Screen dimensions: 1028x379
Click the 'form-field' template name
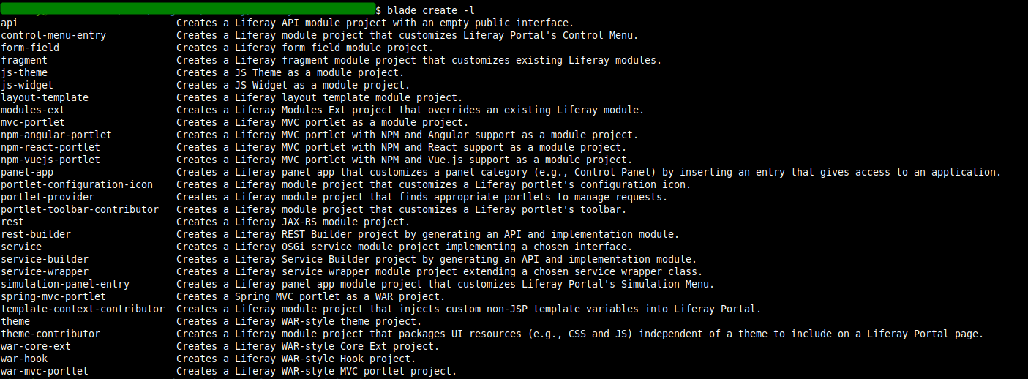tap(30, 48)
